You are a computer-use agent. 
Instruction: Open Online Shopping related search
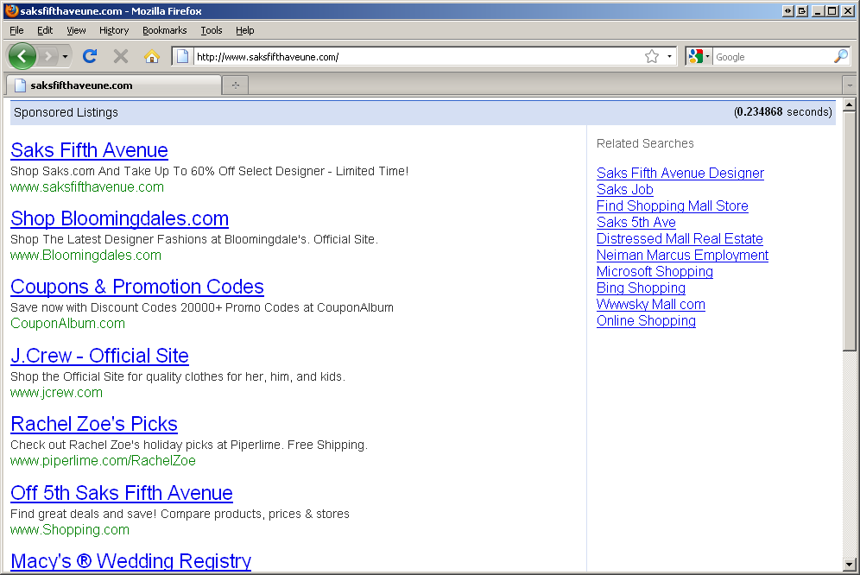click(x=646, y=321)
